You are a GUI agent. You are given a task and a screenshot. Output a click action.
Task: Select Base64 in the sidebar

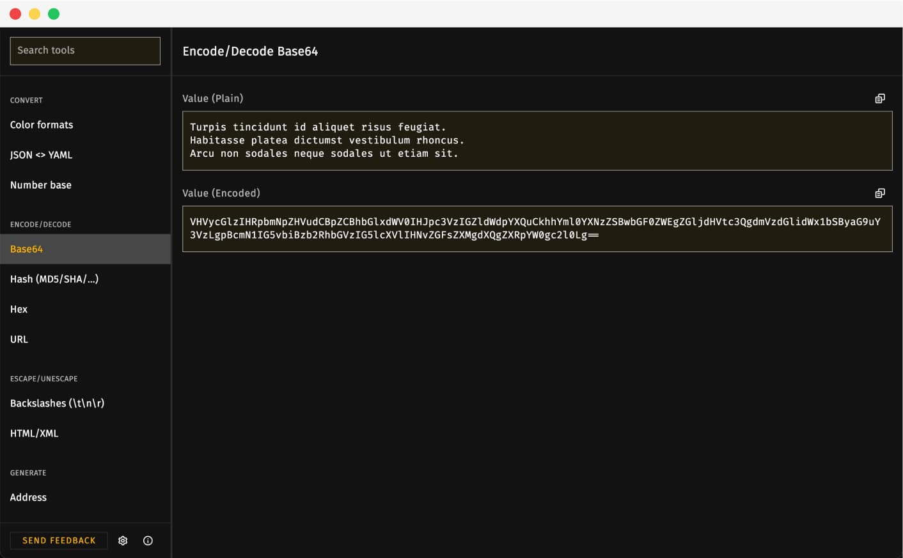(85, 249)
